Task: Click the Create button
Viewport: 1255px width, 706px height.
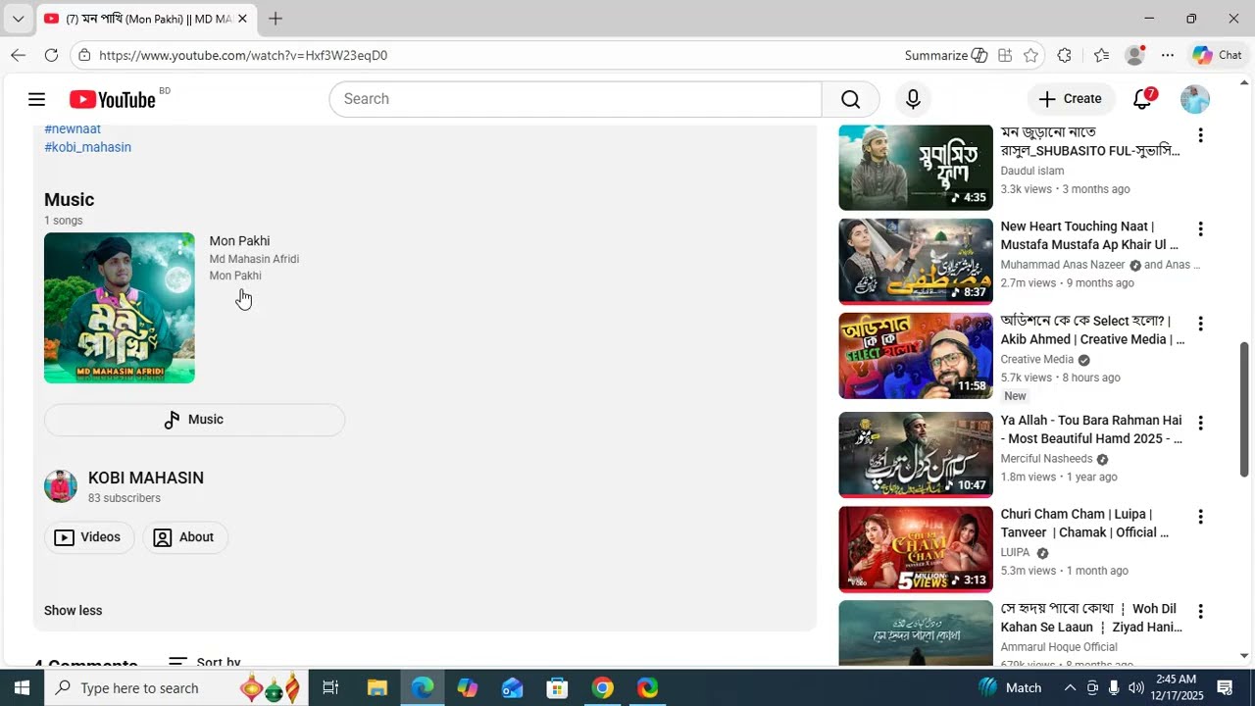Action: tap(1071, 99)
